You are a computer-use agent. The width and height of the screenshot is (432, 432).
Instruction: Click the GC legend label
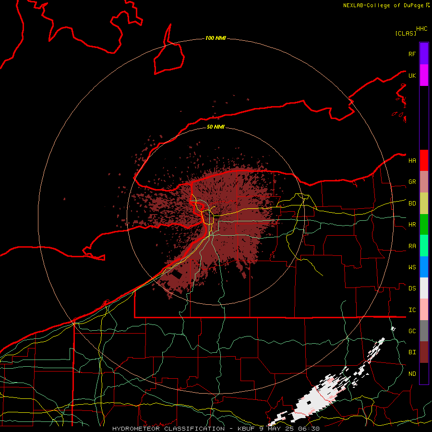(412, 331)
